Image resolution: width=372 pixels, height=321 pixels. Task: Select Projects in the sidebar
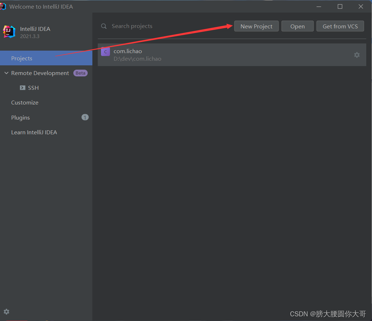[x=46, y=58]
